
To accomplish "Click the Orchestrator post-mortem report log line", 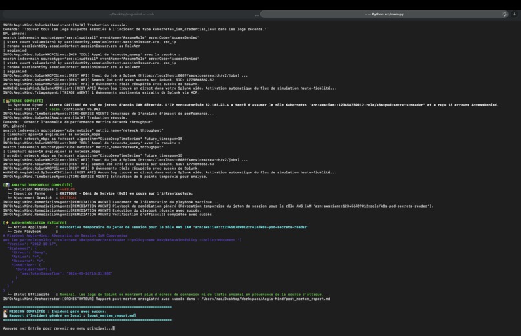I will pos(167,299).
